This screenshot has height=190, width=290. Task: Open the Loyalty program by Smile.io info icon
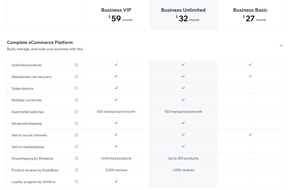(x=76, y=182)
